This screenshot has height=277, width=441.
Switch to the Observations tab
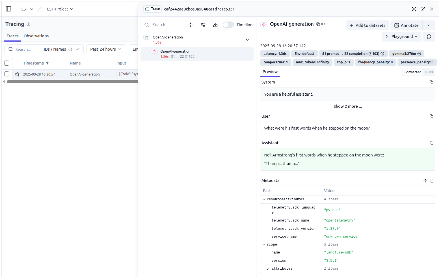point(36,36)
